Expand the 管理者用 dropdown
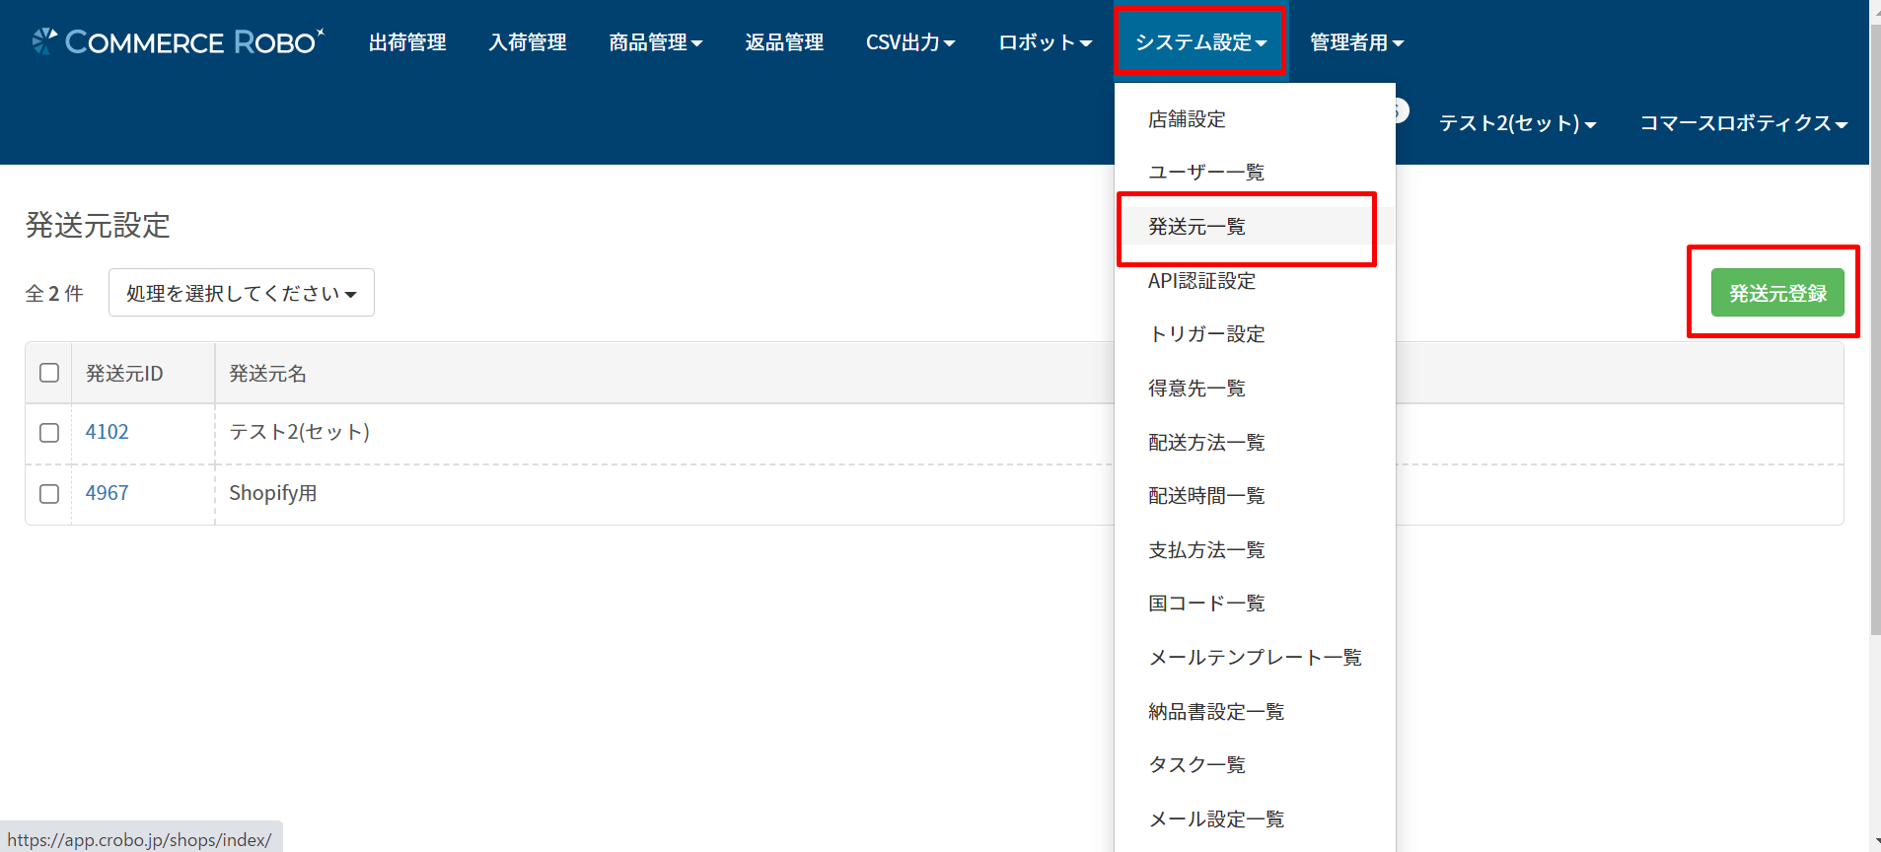This screenshot has height=852, width=1881. click(1357, 42)
